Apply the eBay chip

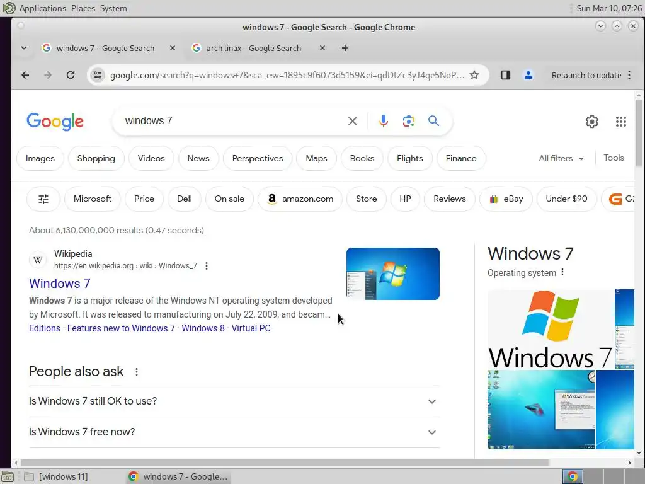(x=506, y=199)
